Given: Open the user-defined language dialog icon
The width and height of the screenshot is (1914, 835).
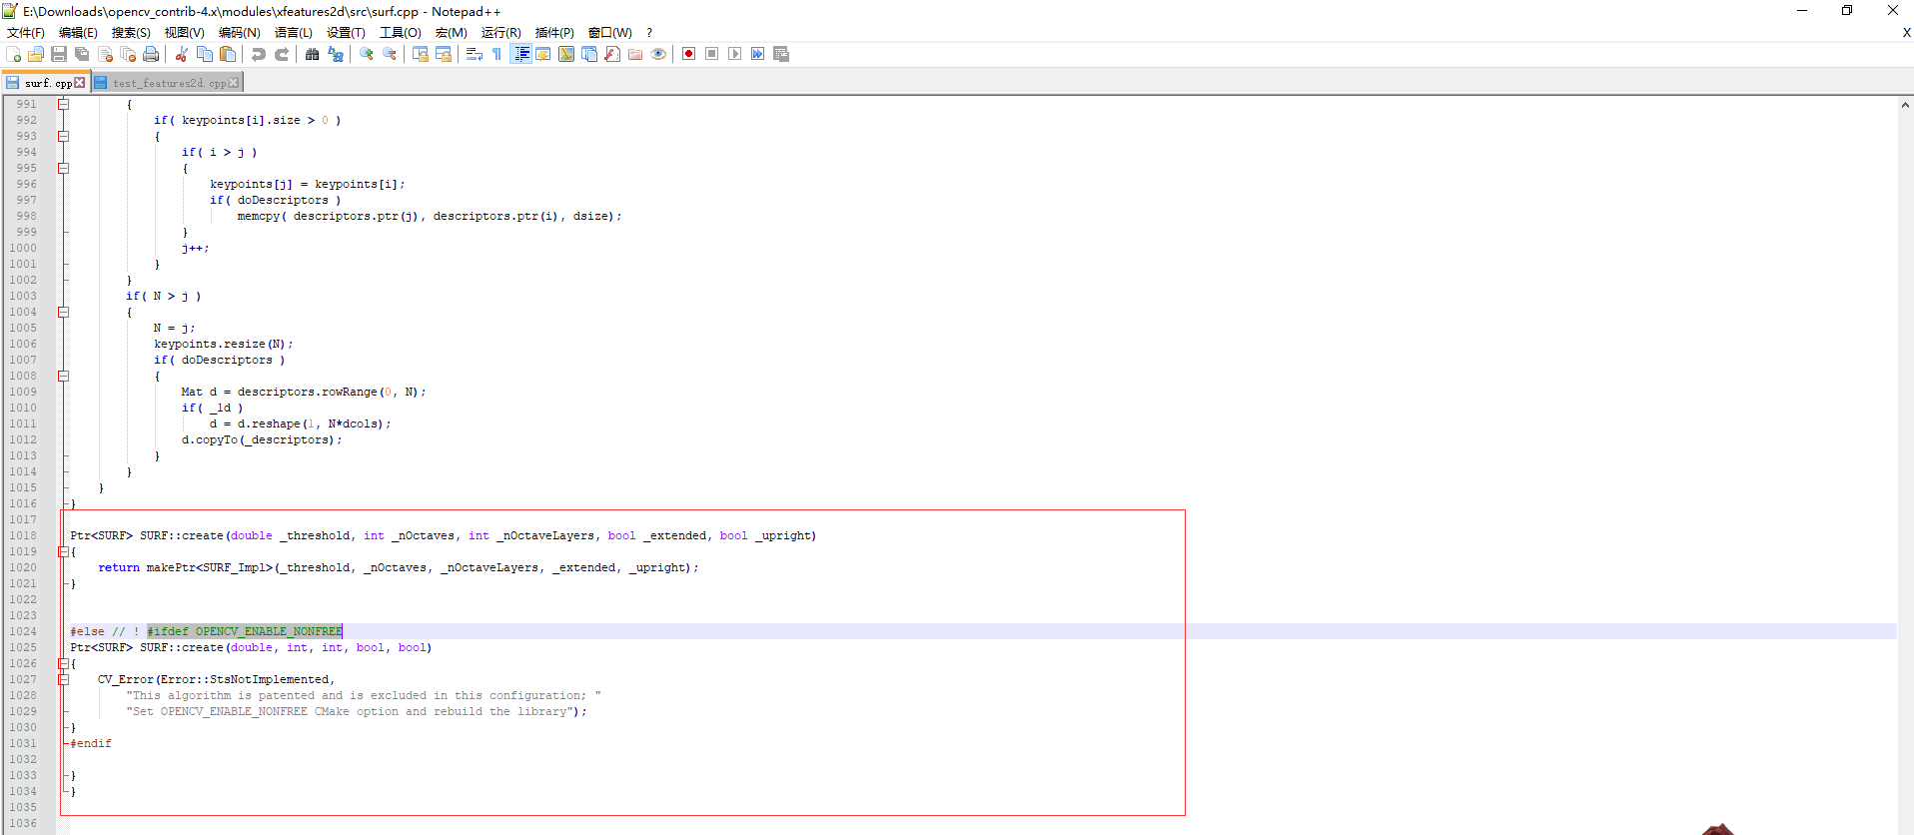Looking at the screenshot, I should pyautogui.click(x=542, y=54).
